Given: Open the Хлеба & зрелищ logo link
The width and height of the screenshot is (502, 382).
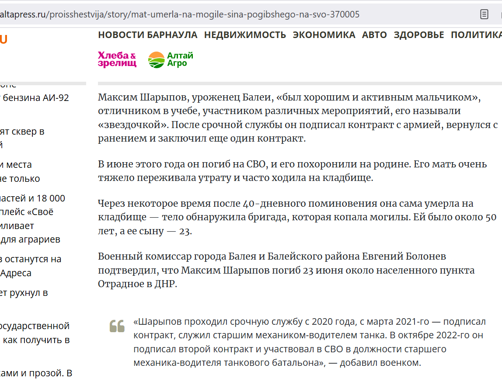Looking at the screenshot, I should [117, 59].
